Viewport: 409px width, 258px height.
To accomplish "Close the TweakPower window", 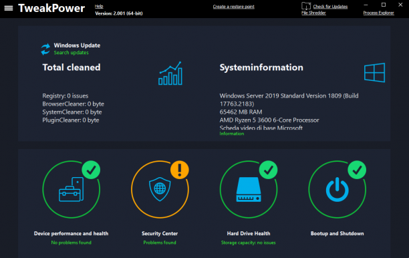I will pos(400,5).
